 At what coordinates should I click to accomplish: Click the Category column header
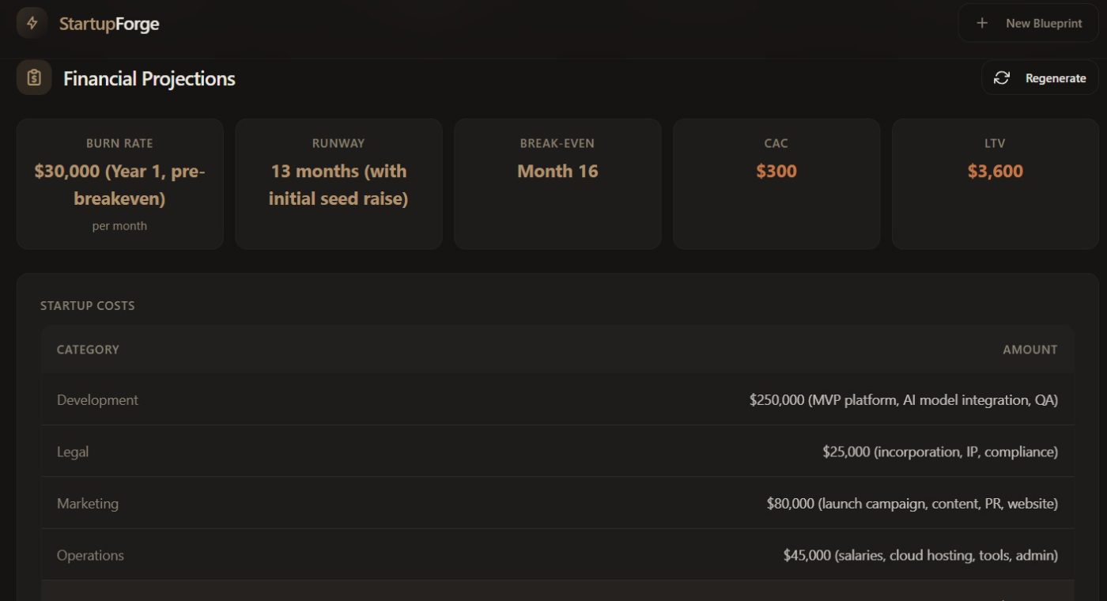coord(88,350)
